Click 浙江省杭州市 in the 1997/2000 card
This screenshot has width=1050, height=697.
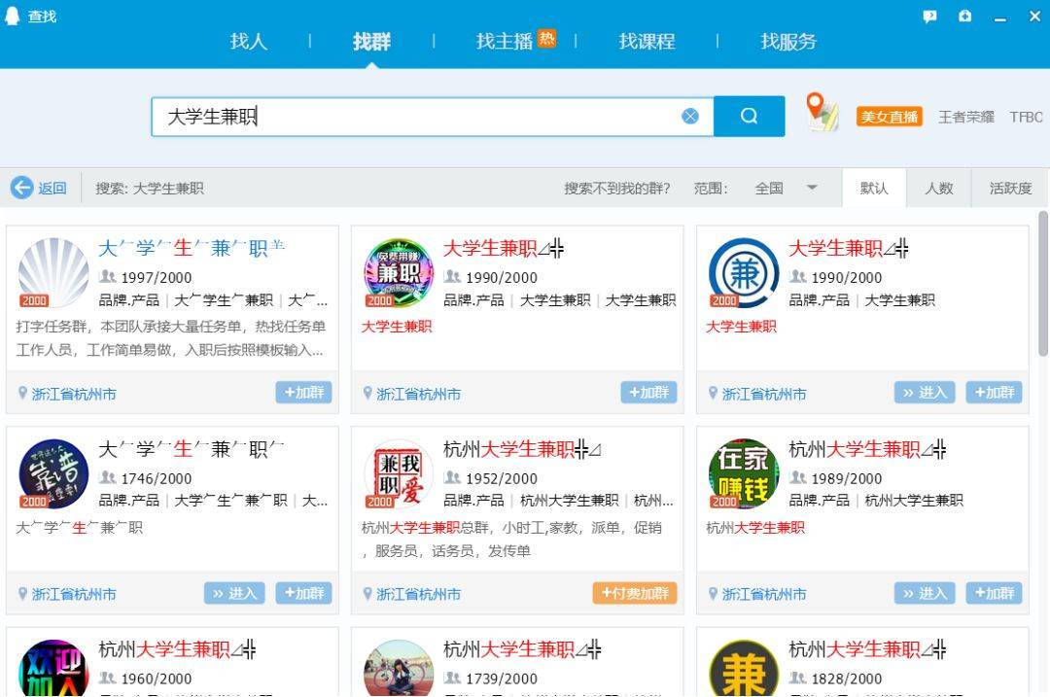point(74,394)
